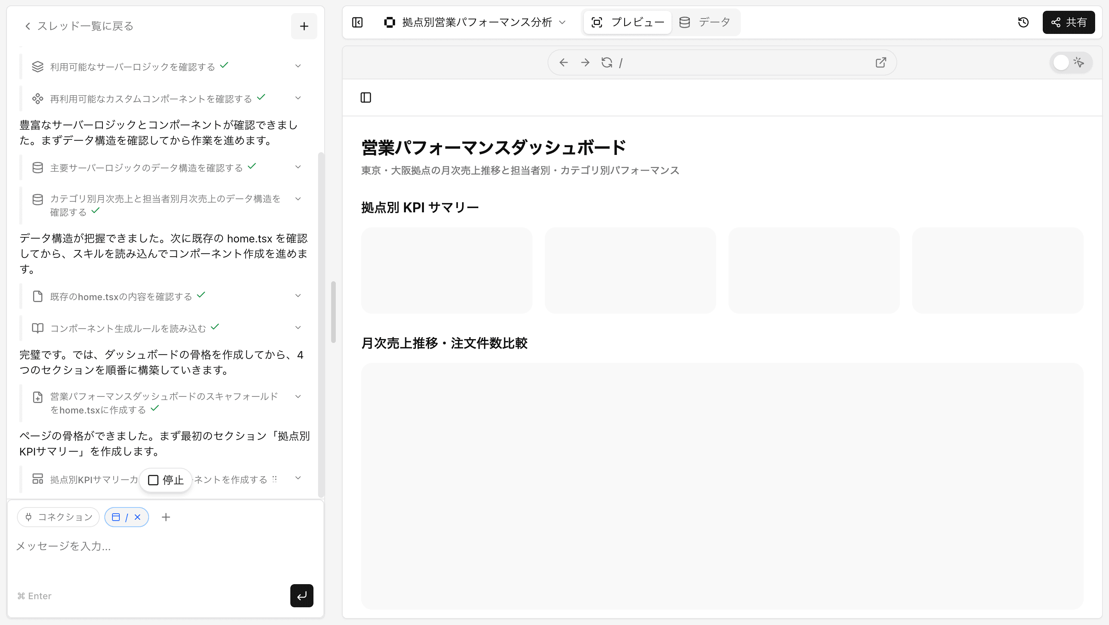
Task: Open preview in new tab icon
Action: pyautogui.click(x=880, y=62)
